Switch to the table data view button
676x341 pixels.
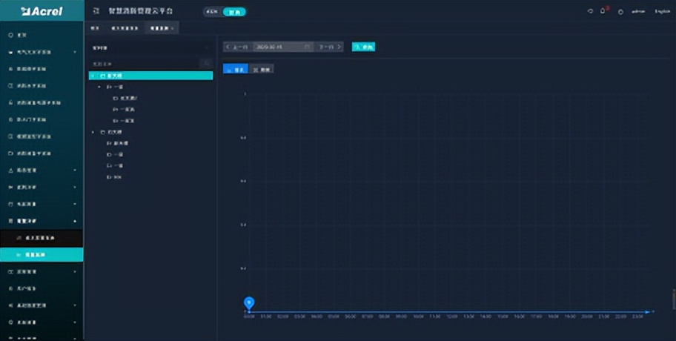click(x=262, y=69)
